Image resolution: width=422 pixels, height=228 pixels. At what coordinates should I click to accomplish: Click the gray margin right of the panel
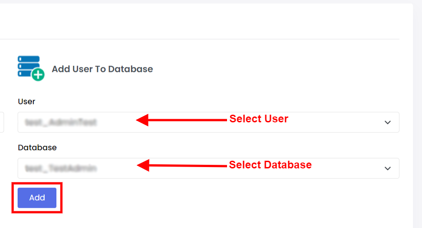[417, 113]
